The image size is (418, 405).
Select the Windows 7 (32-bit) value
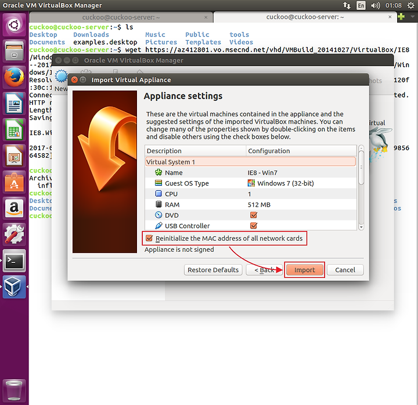[x=286, y=183]
